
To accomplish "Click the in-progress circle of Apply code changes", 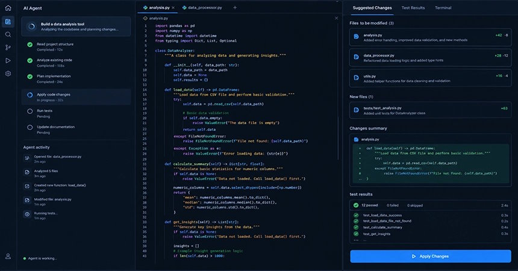I will point(30,95).
